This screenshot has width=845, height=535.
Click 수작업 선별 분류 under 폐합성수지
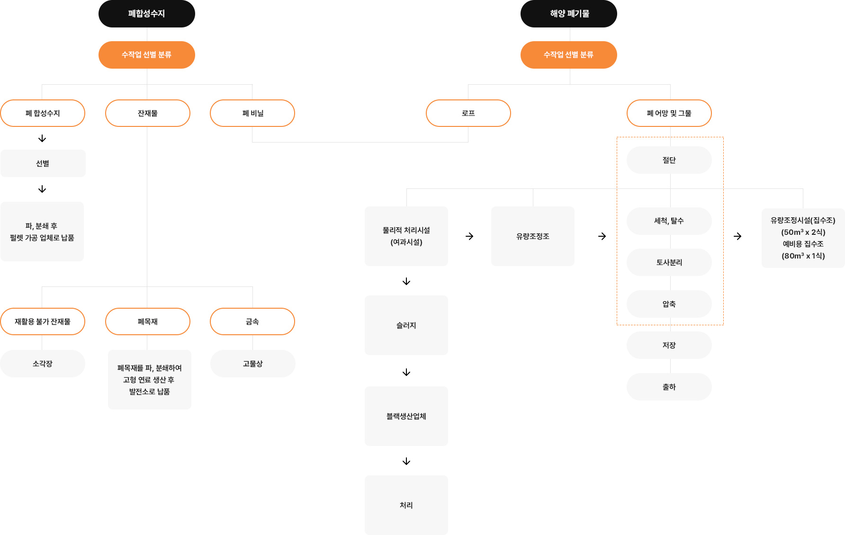(x=147, y=55)
